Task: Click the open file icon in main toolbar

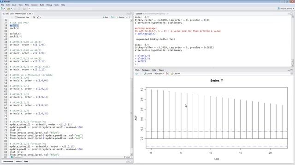Action: (x=8, y=9)
